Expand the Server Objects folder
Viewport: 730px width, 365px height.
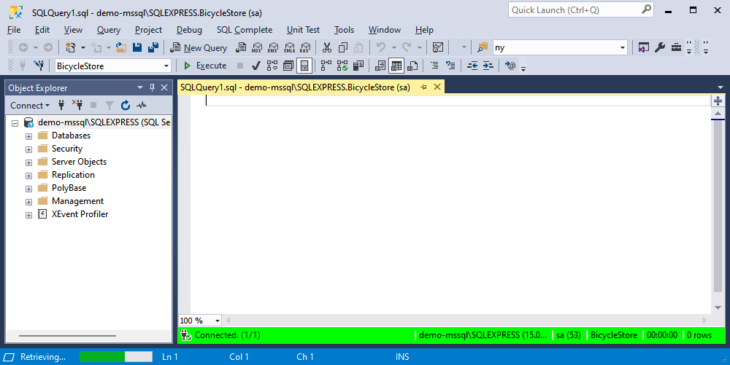[x=29, y=162]
